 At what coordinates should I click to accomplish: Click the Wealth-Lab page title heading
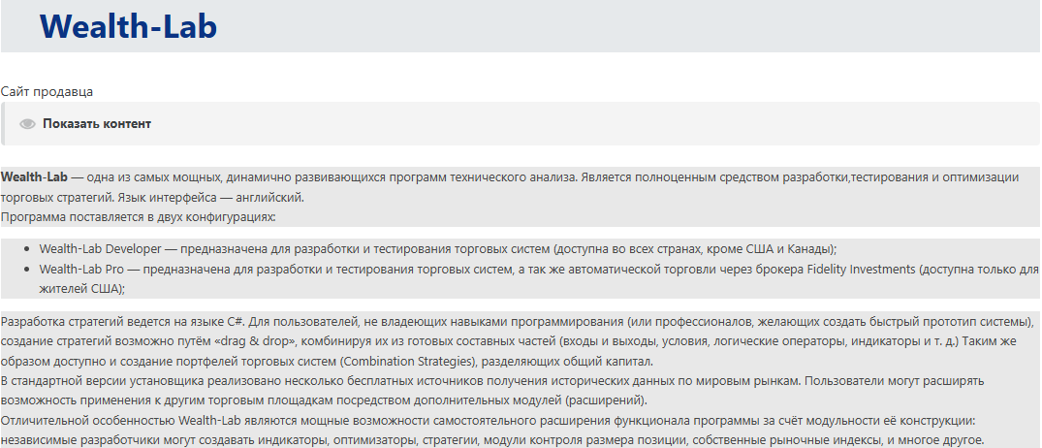tap(128, 27)
